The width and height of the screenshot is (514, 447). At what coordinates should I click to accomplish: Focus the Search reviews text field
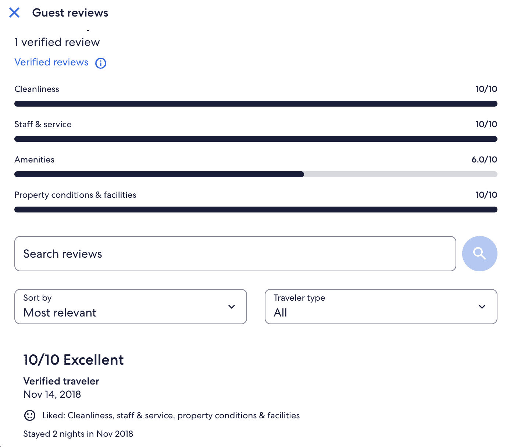click(x=235, y=254)
